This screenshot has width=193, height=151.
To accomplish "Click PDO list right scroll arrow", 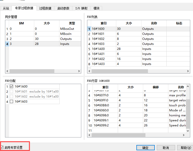I will [188, 71].
